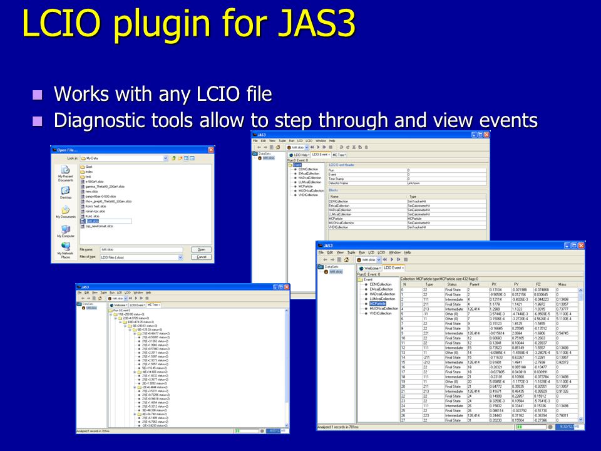Click Go (play) icon in event header JAS3 window

pos(318,147)
